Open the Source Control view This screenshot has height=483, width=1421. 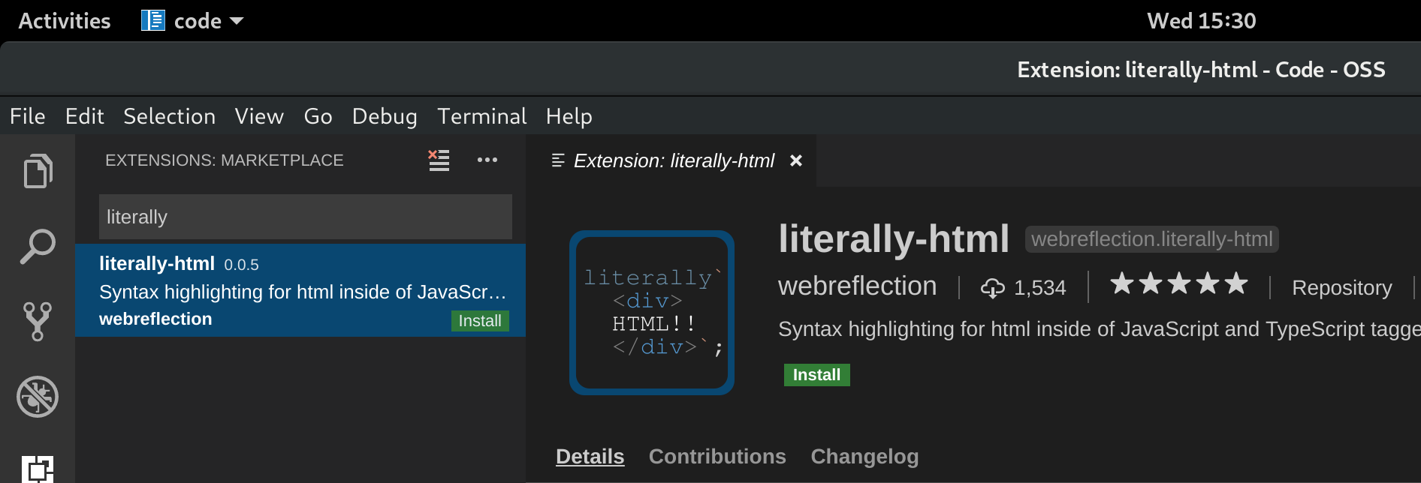click(x=38, y=322)
